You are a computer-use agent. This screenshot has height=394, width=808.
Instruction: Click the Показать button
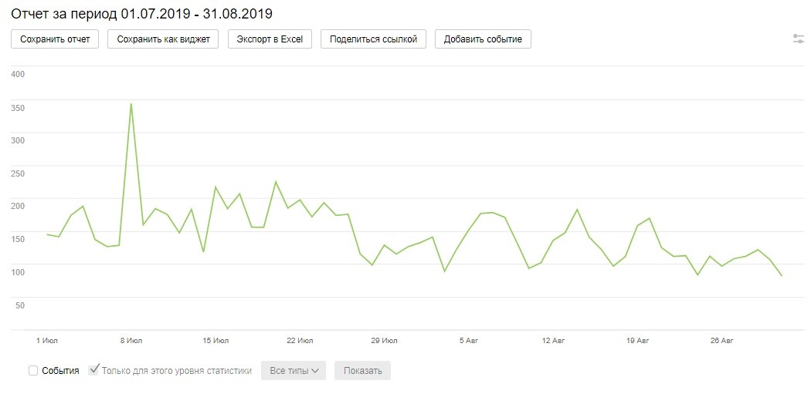click(x=363, y=370)
